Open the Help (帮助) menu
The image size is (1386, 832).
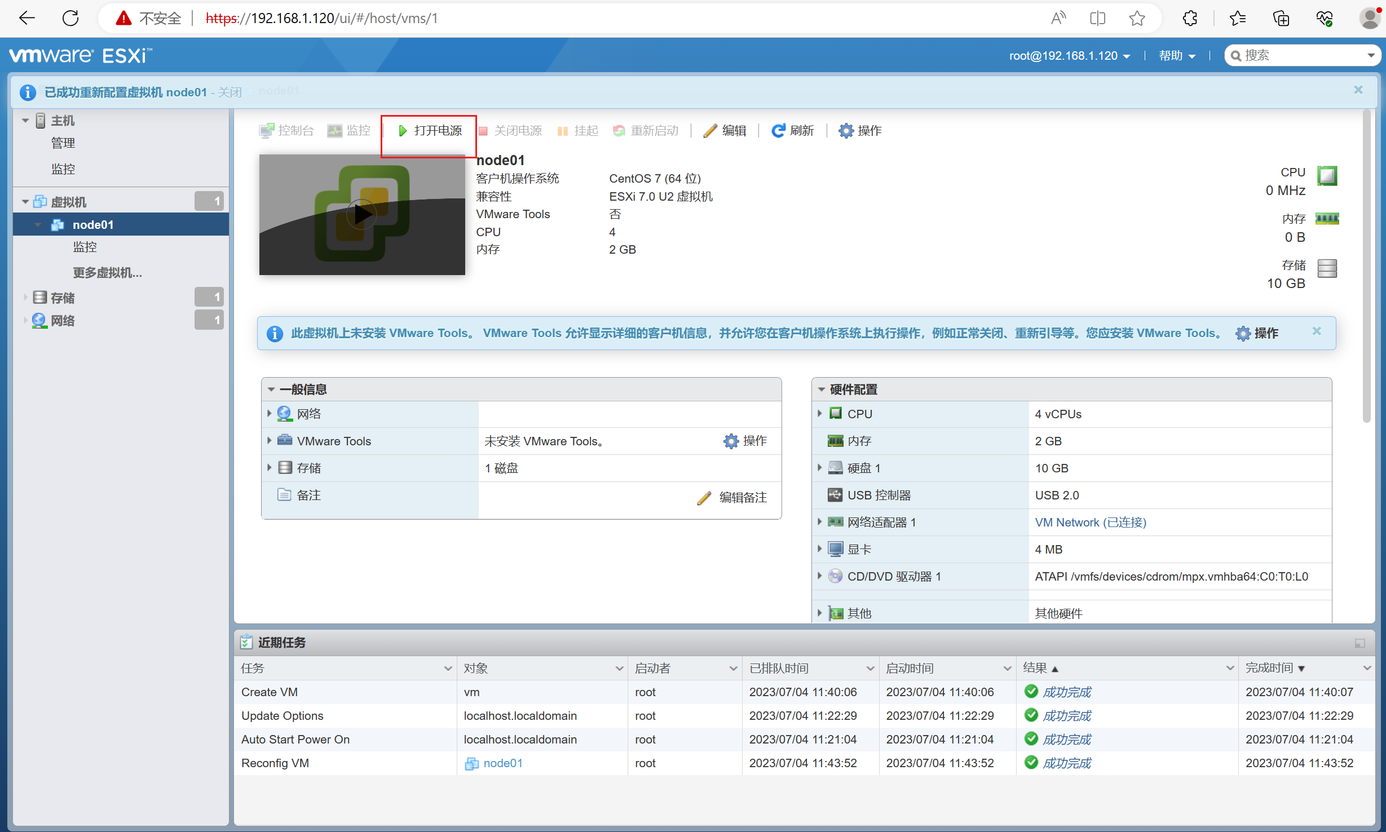point(1177,56)
